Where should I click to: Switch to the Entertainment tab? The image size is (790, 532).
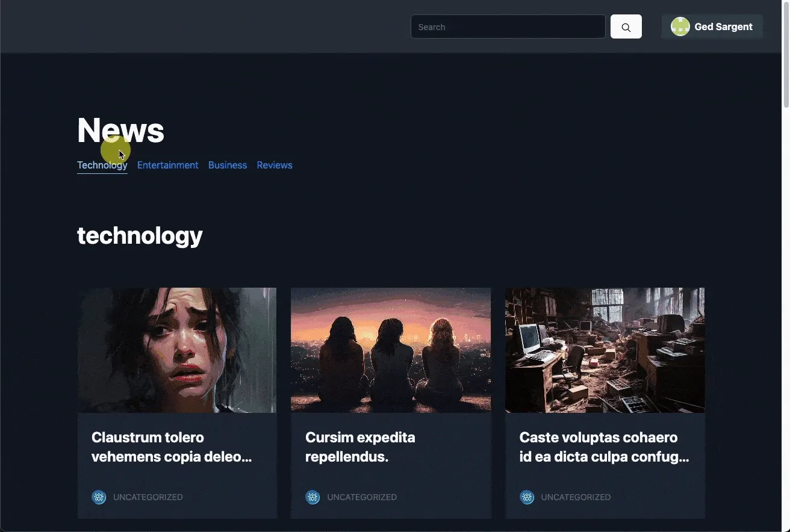[x=168, y=165]
